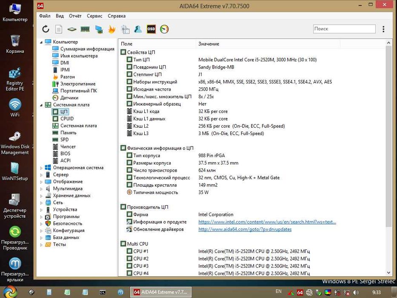Select SPD in the tree

(64, 139)
